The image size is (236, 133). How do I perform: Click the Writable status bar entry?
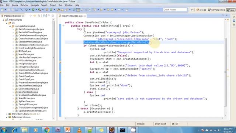[140, 124]
